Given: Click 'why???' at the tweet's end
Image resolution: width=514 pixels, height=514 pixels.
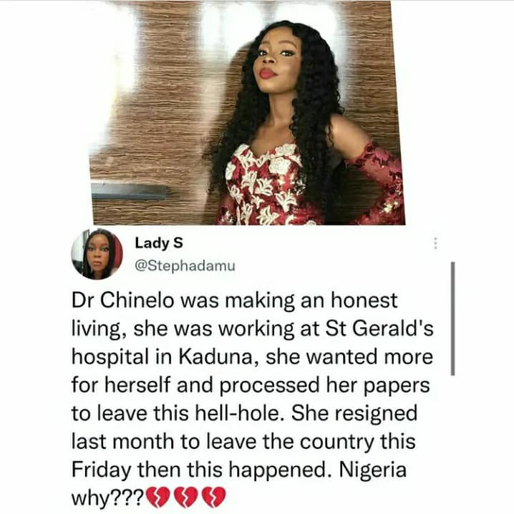Looking at the screenshot, I should click(107, 498).
